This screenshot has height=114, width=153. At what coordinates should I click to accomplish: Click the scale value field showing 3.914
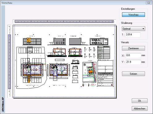coord(133,35)
